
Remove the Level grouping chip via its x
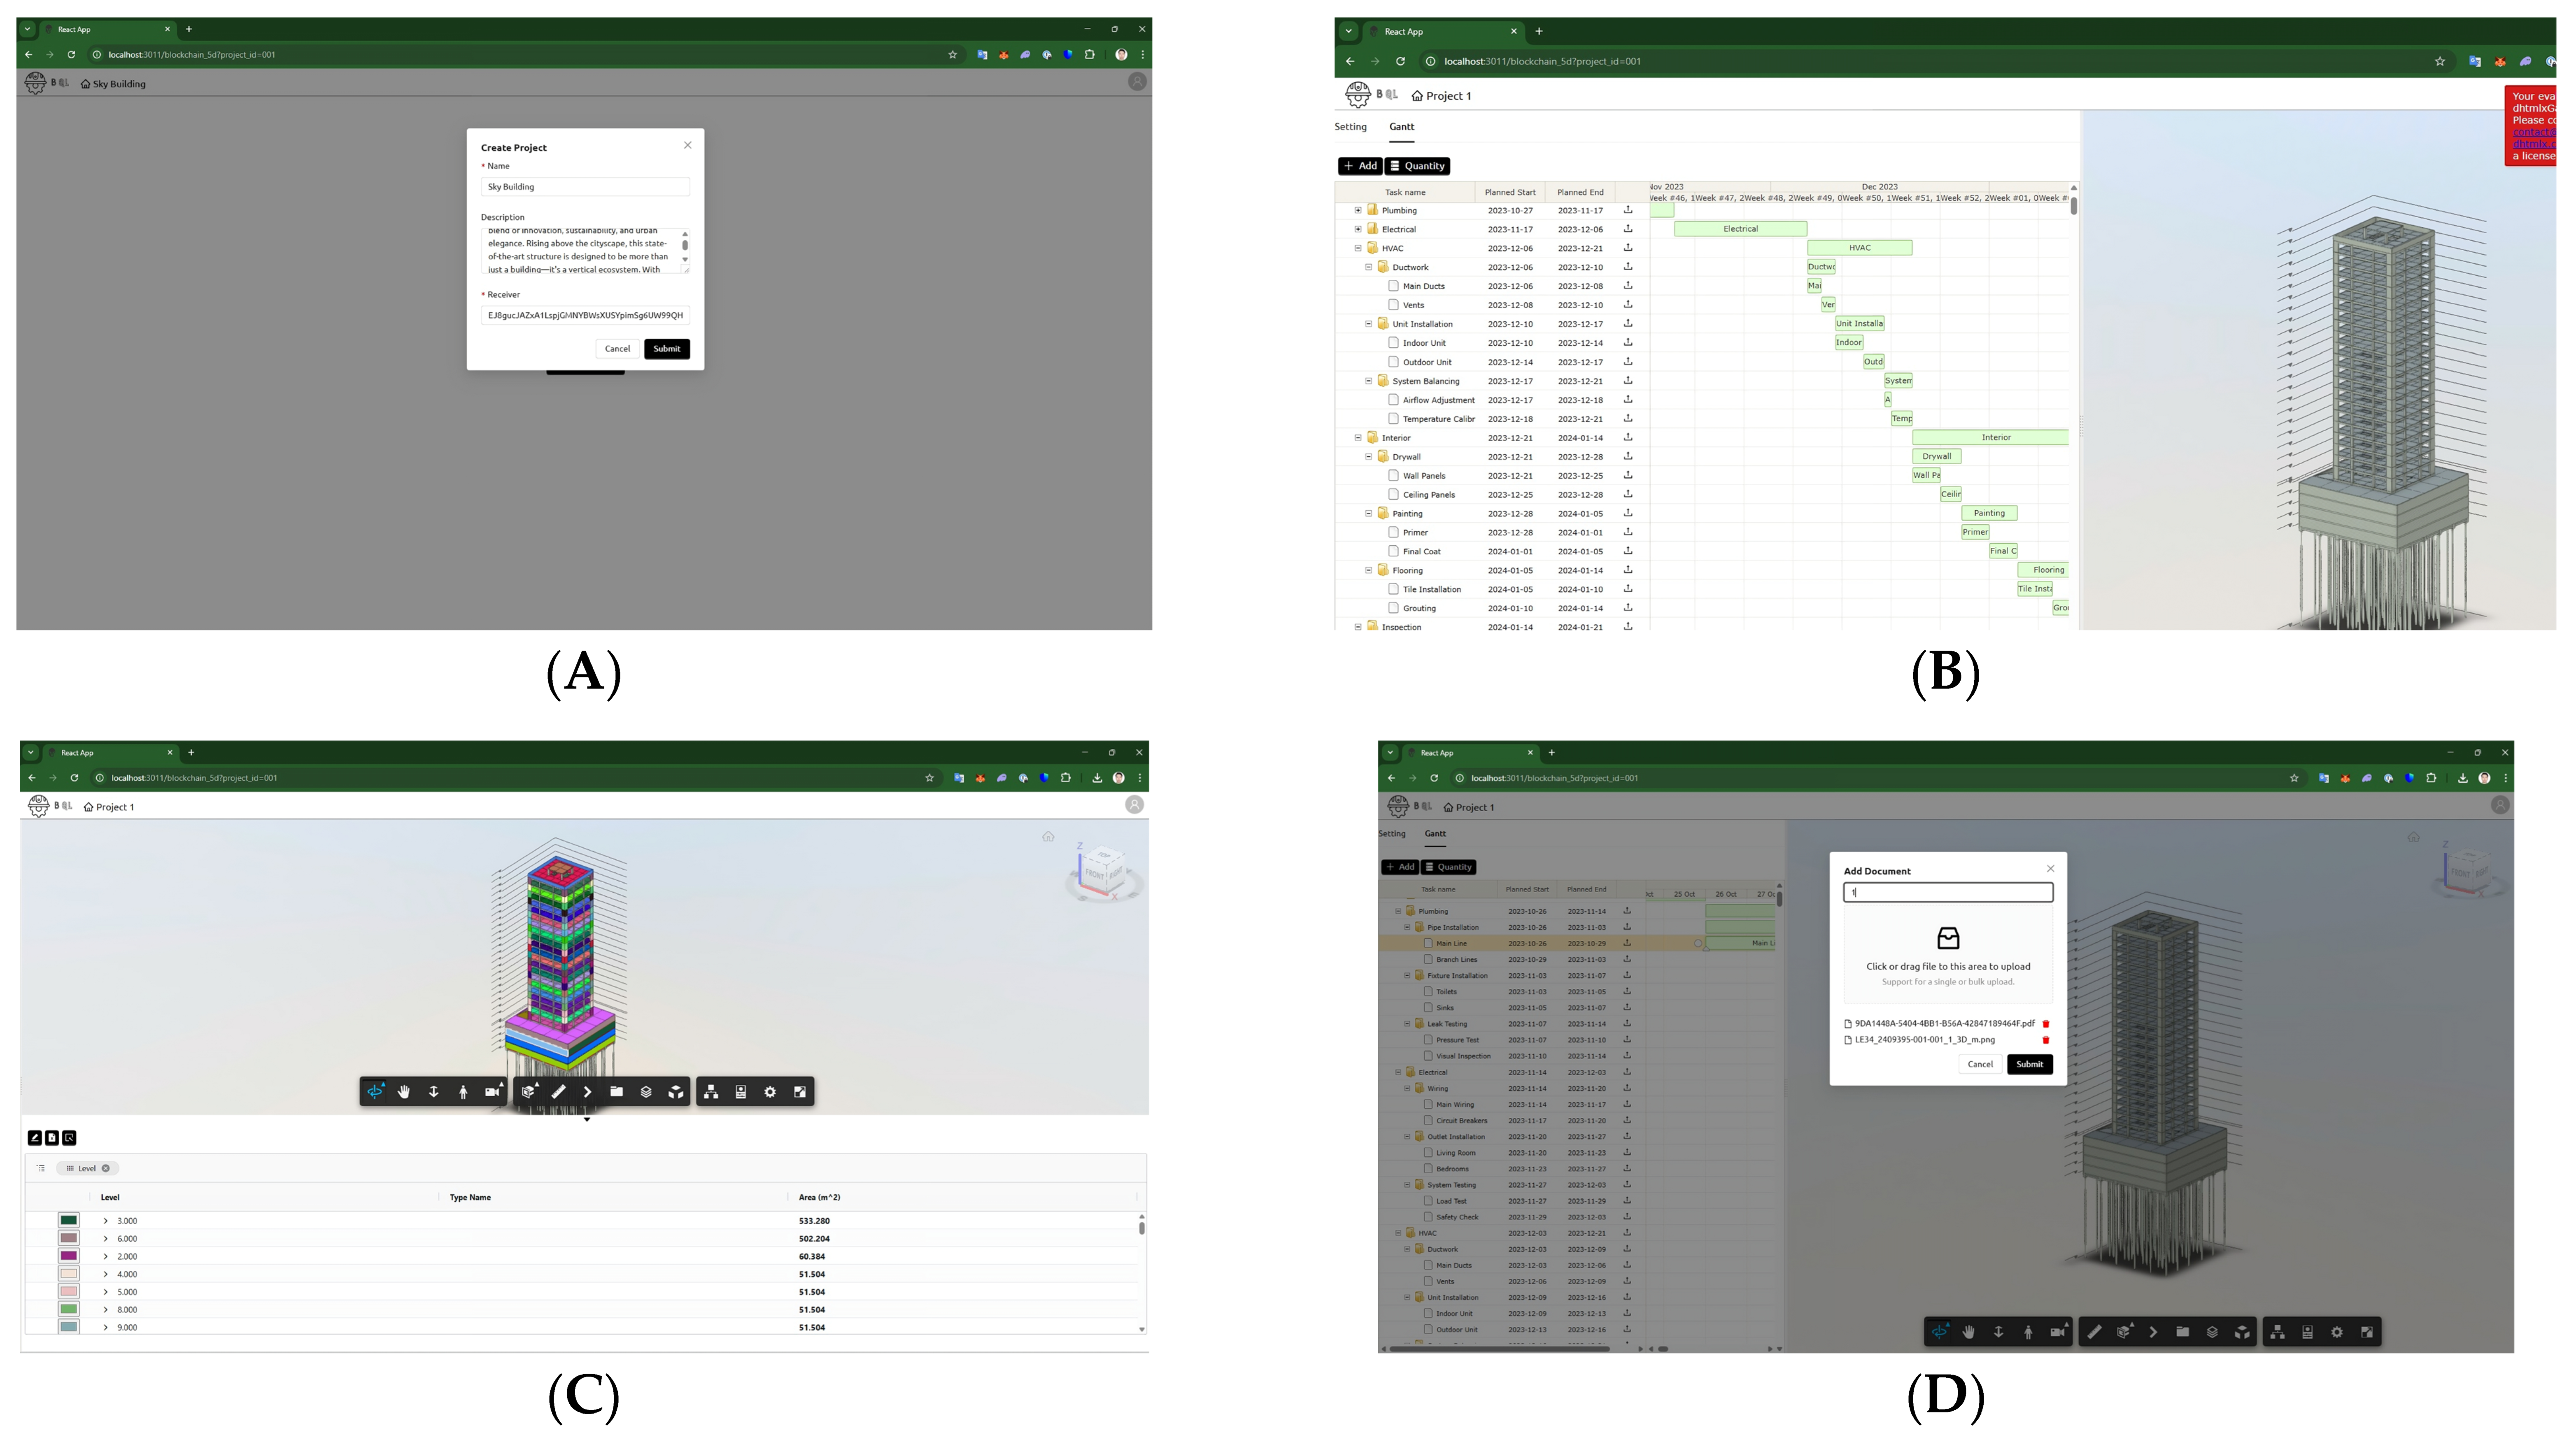(106, 1168)
